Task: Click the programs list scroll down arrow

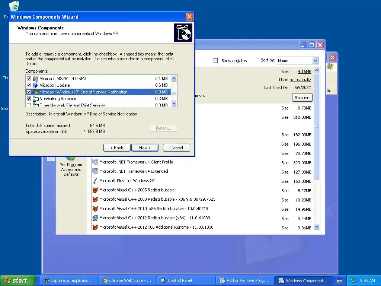Action: click(317, 227)
